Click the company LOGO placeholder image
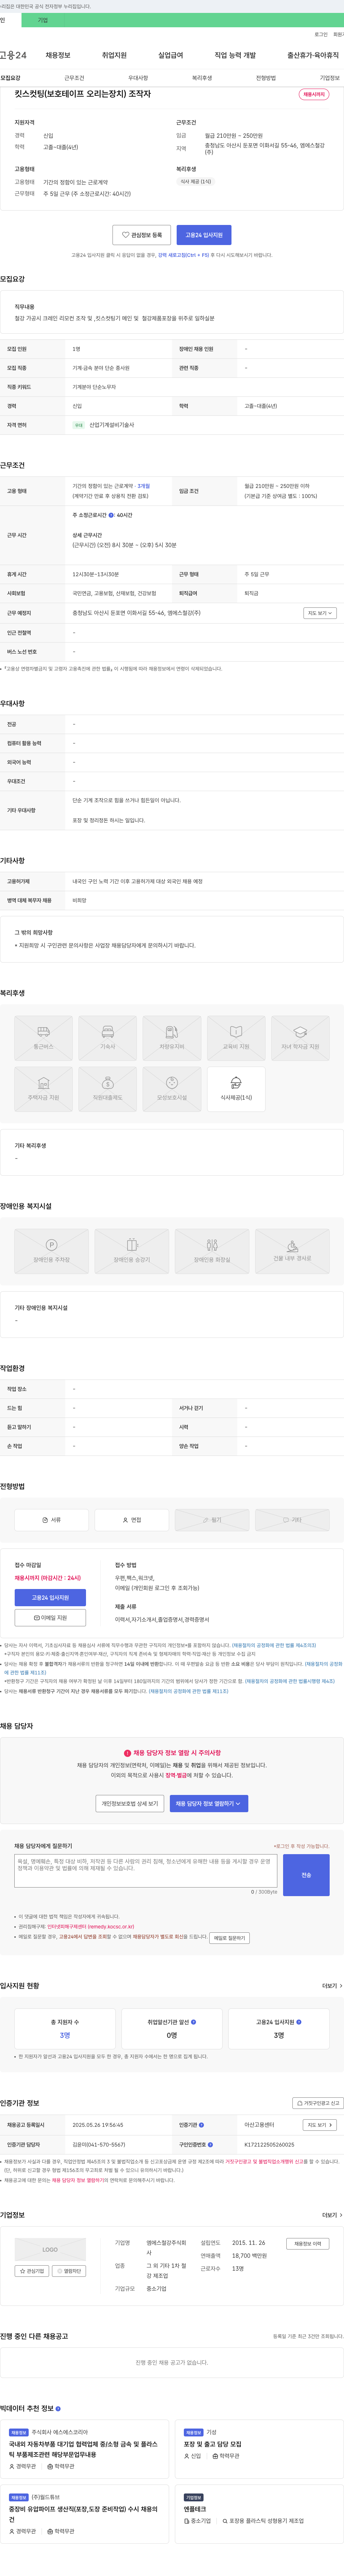The image size is (344, 2576). 50,2250
